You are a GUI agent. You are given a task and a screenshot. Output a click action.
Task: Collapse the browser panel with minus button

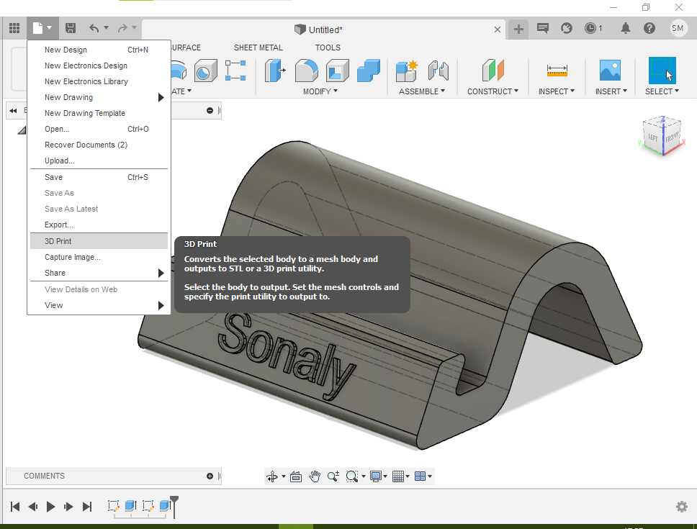click(210, 110)
